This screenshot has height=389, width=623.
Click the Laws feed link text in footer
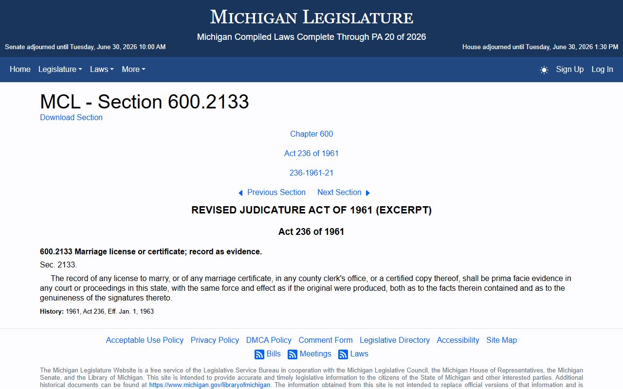tap(359, 354)
